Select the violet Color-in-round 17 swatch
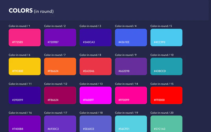Image resolution: width=211 pixels, height=132 pixels. [x=60, y=124]
